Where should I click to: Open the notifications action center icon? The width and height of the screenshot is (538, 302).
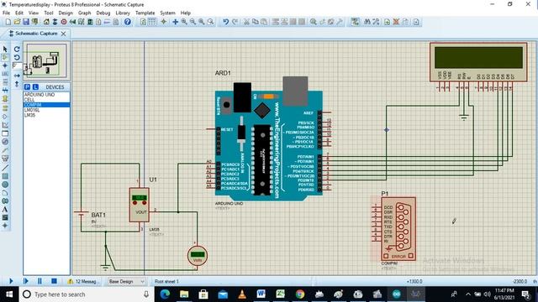525,294
